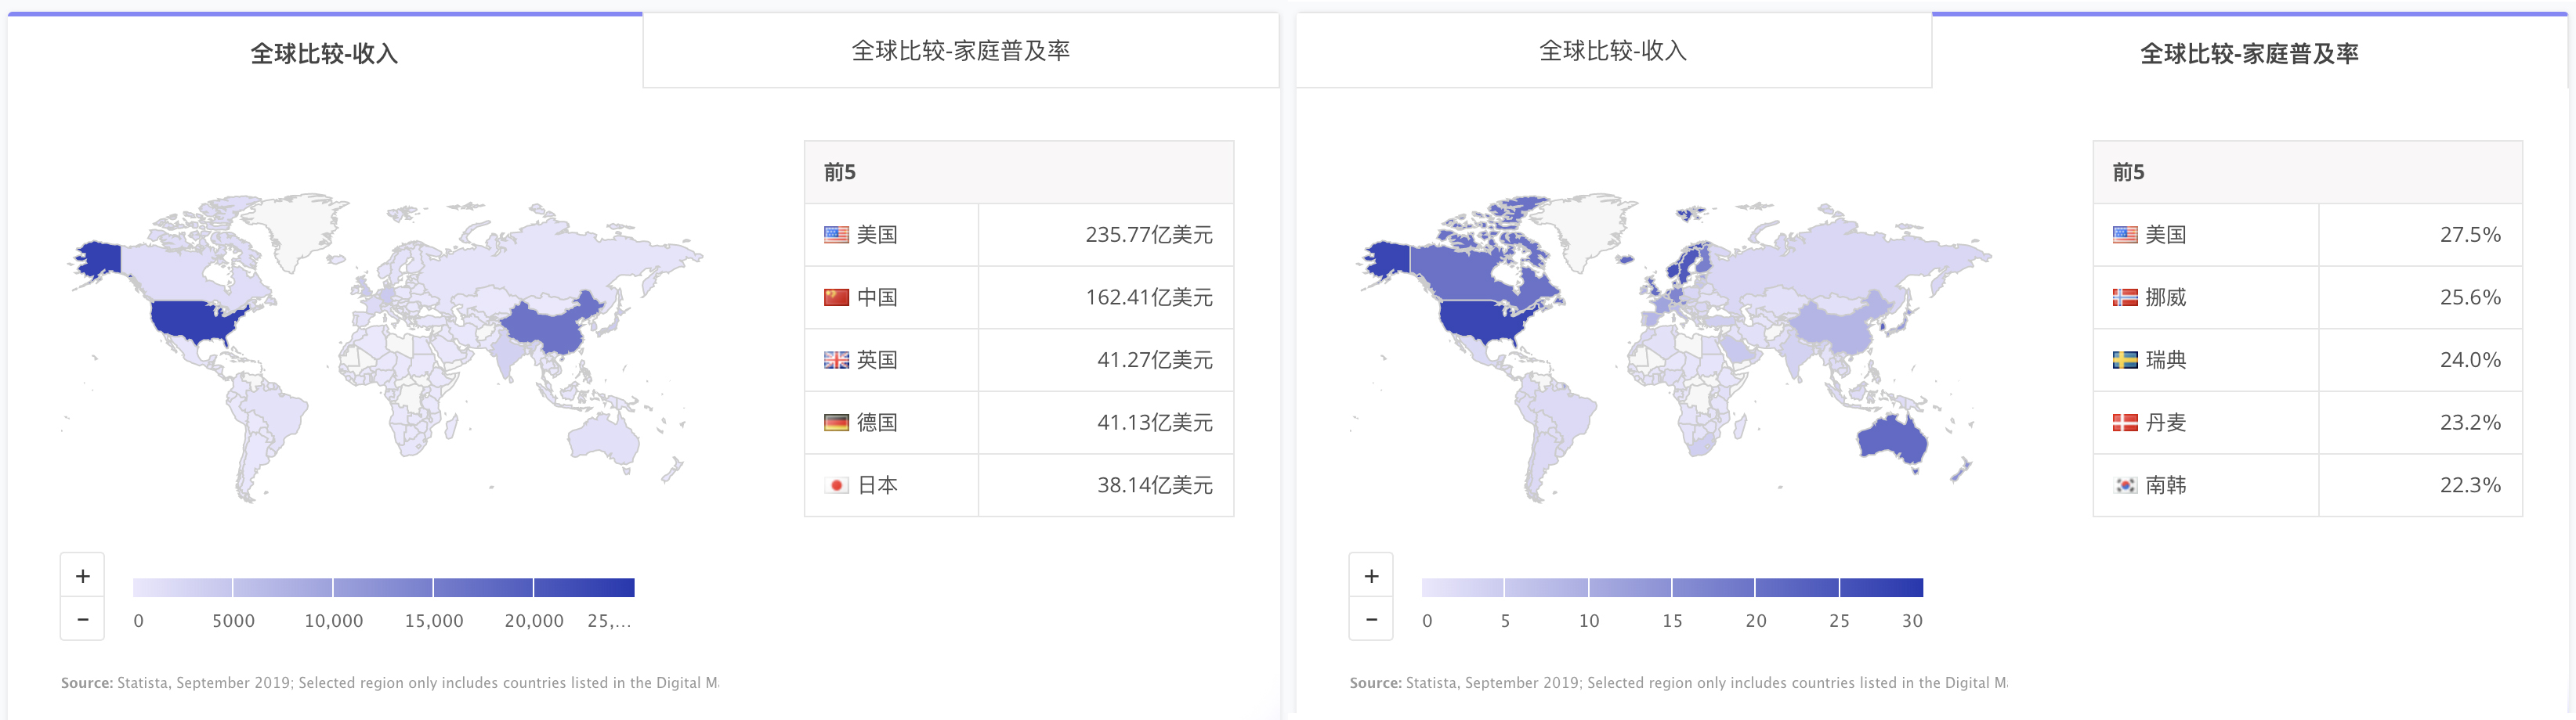The image size is (2576, 720).
Task: Switch right panel to 全球比较-收入 tab
Action: [1612, 51]
